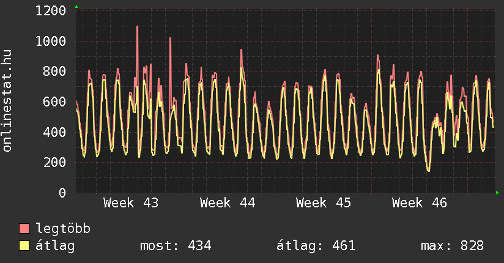Select the Week 44 axis label
Screen dimensions: 504x263
coord(228,202)
